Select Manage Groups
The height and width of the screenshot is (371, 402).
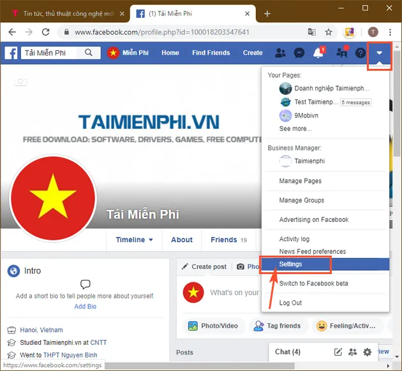click(301, 200)
